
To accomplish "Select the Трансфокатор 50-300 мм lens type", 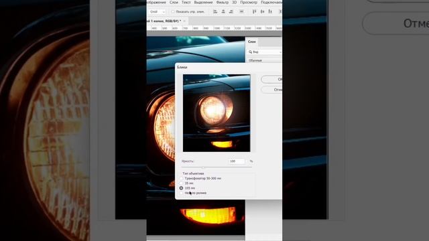I will pos(181,179).
